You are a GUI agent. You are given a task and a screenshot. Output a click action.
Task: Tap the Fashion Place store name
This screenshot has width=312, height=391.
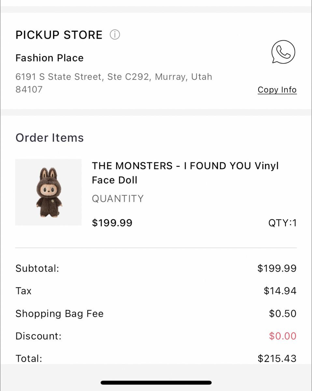(x=50, y=58)
